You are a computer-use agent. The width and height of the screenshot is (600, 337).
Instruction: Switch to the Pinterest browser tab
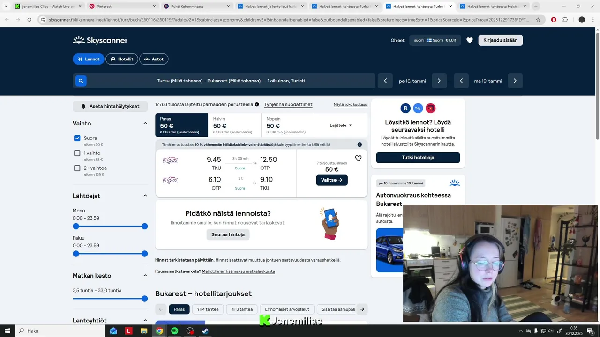click(x=122, y=7)
